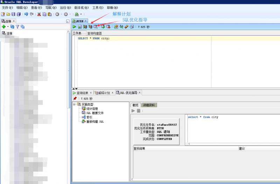Select the 工作表 tab
Screen dimensions: 280x184
(x=77, y=33)
